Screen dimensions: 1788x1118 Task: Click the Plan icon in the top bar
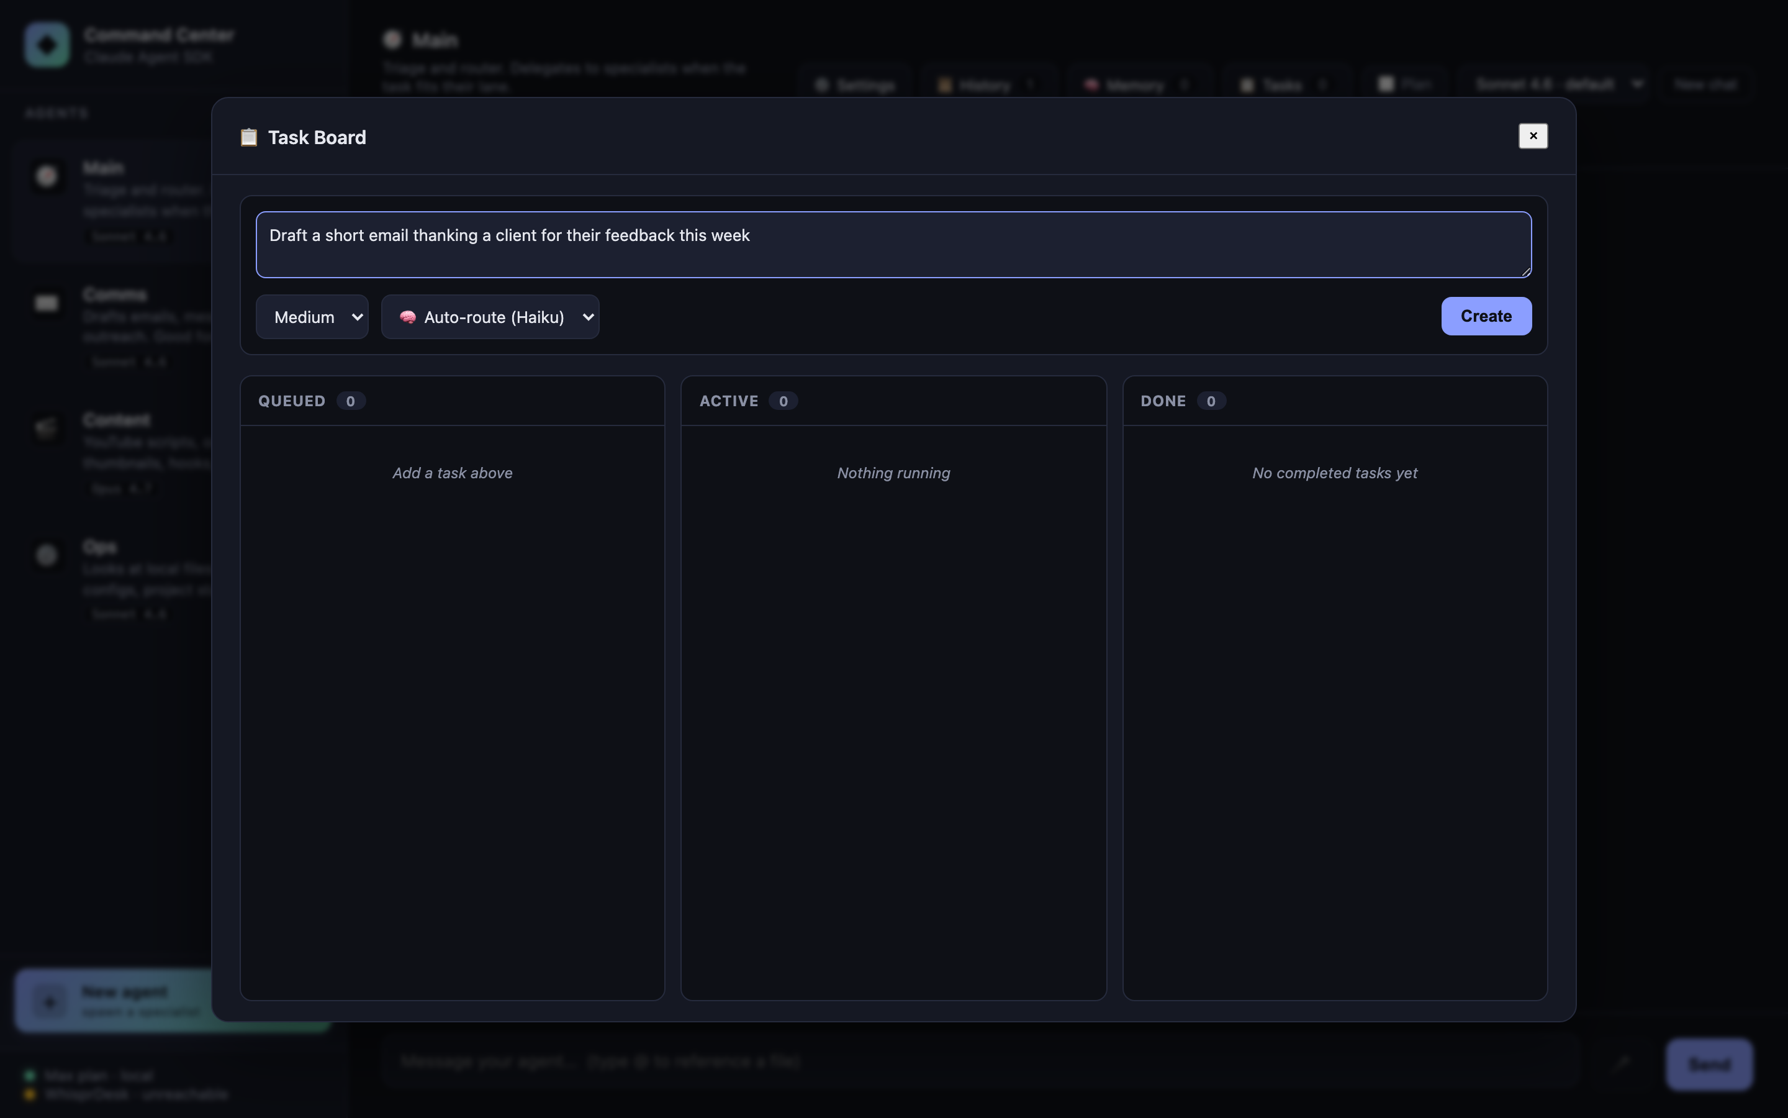point(1387,84)
